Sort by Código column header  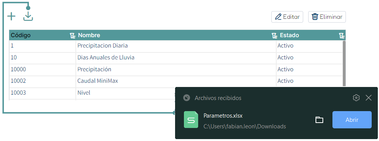(21, 35)
